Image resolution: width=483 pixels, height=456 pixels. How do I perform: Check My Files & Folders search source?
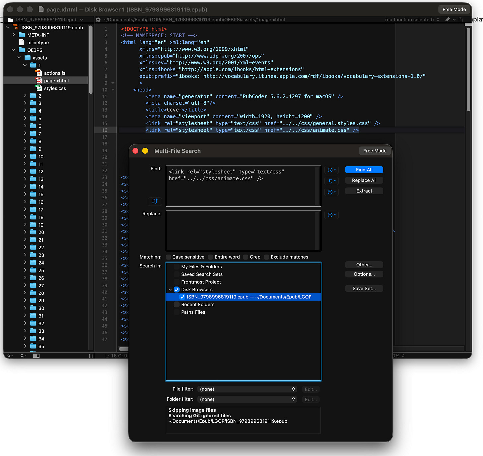(x=177, y=267)
